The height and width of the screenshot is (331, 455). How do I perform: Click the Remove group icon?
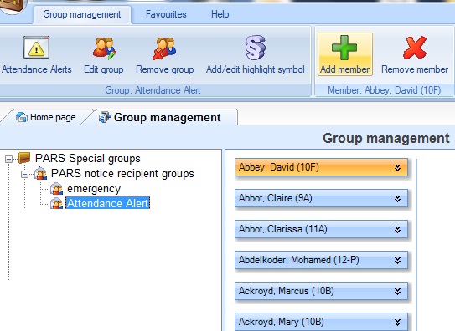click(x=164, y=48)
